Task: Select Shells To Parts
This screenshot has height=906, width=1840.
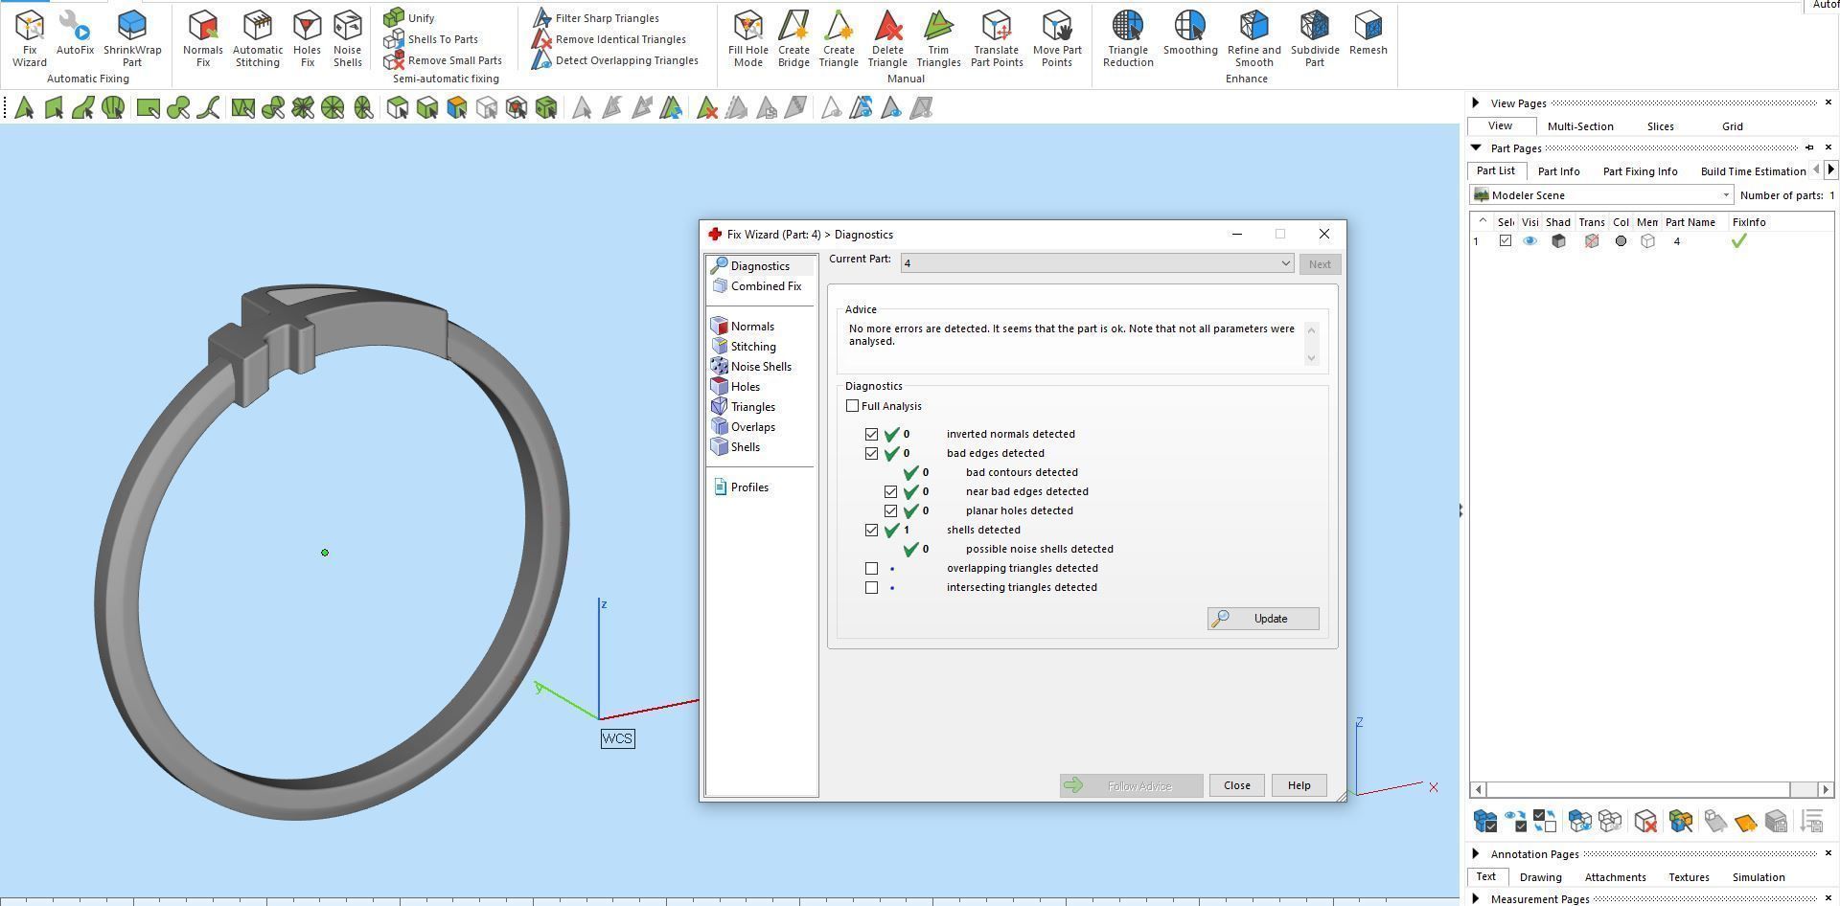Action: tap(431, 39)
